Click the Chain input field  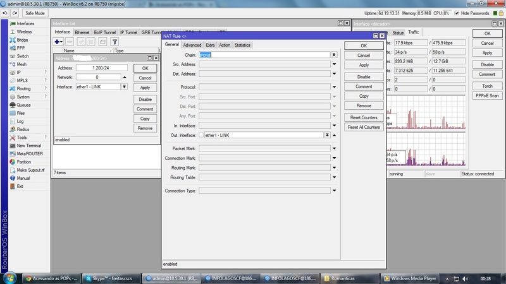point(264,55)
